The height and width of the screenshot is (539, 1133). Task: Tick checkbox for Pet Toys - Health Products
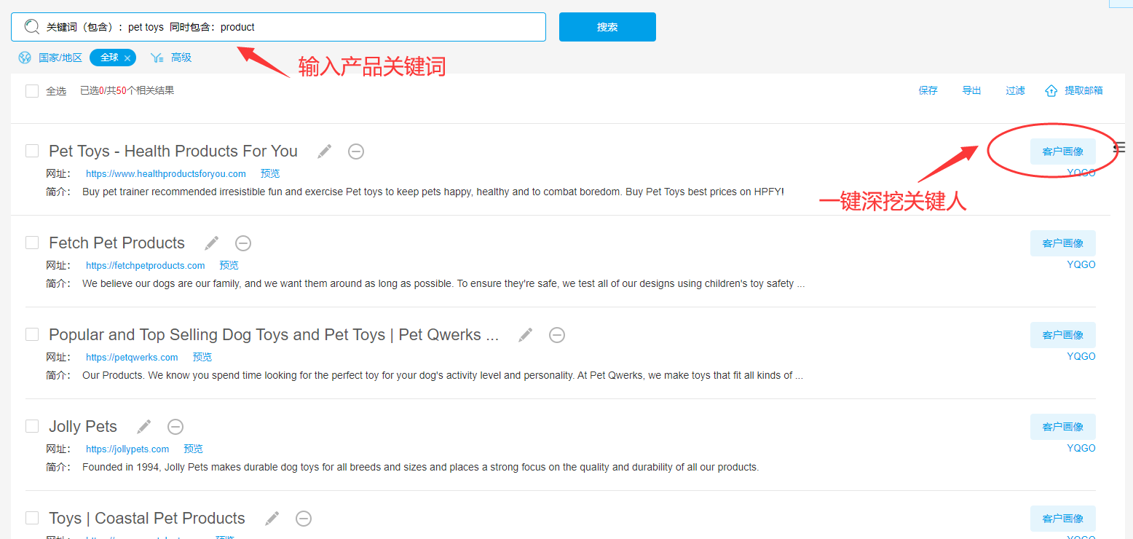tap(32, 151)
